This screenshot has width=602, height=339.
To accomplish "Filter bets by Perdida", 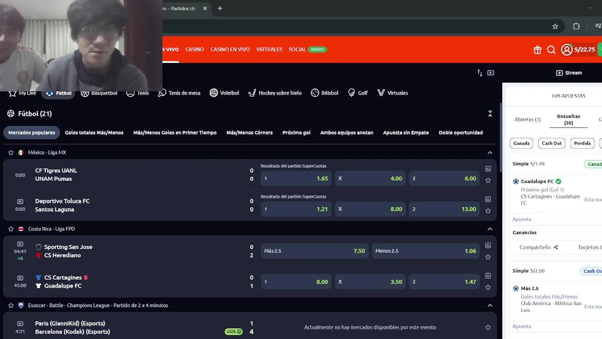I will point(582,143).
